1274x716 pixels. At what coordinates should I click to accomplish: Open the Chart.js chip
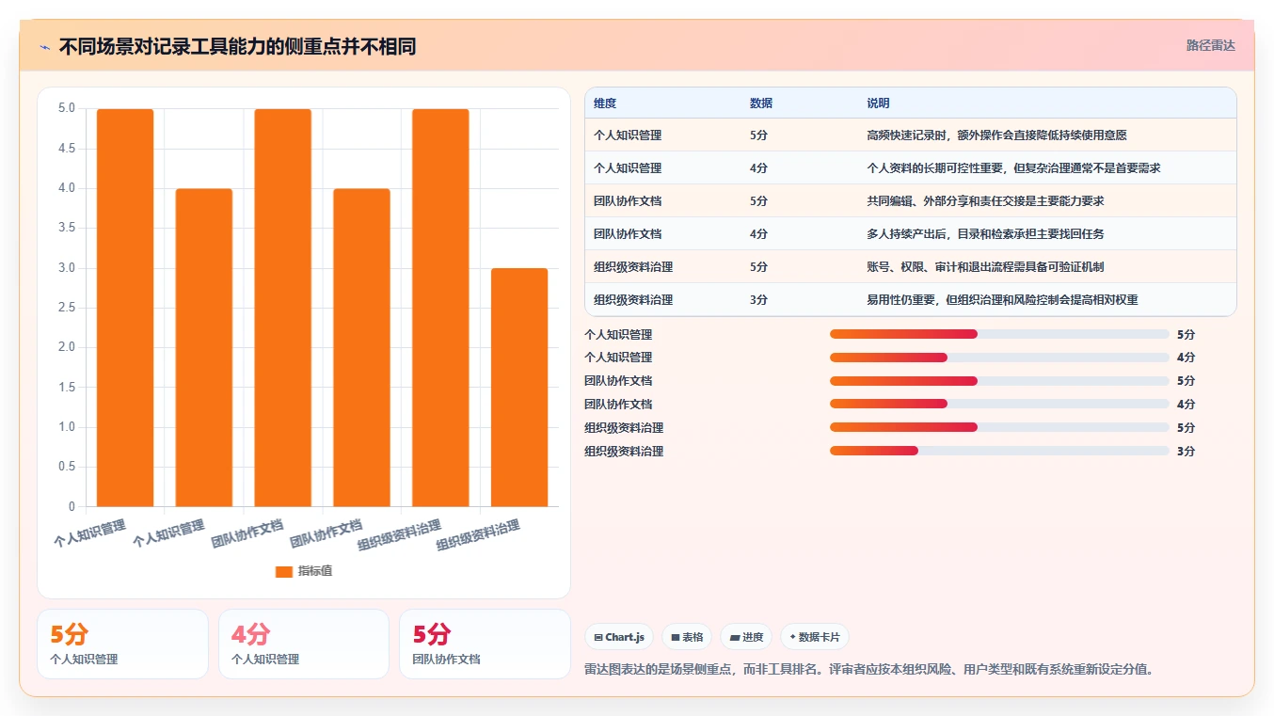point(619,637)
